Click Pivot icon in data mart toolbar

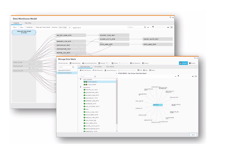(138, 70)
